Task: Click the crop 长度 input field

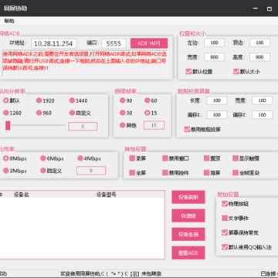Action: pos(217,100)
